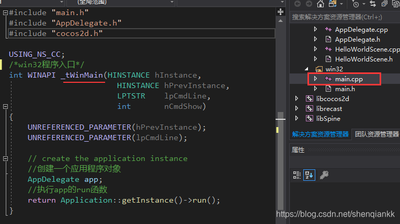Click the Property Pages wrench icon
400x224 pixels.
pos(324,175)
